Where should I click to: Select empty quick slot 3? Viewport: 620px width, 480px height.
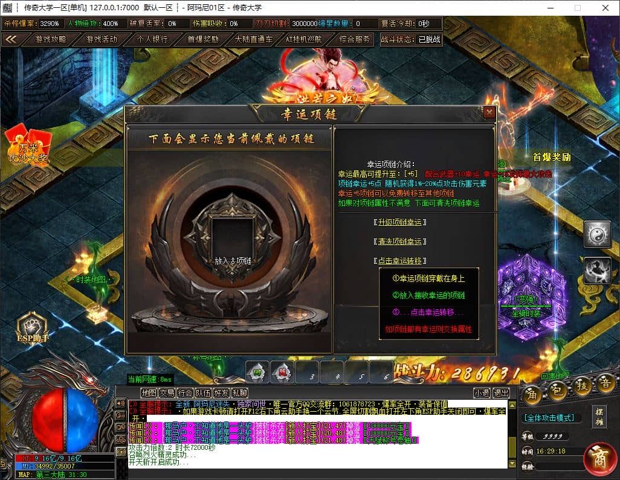tap(307, 372)
